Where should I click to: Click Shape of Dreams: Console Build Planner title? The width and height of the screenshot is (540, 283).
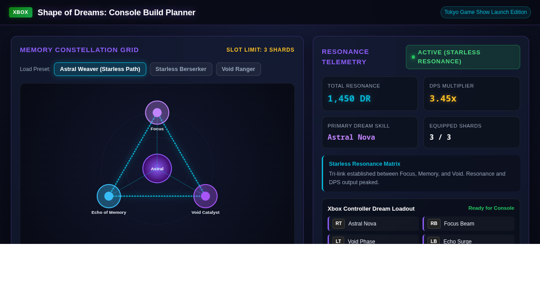pos(117,13)
